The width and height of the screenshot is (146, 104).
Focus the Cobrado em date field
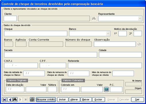tap(70, 89)
